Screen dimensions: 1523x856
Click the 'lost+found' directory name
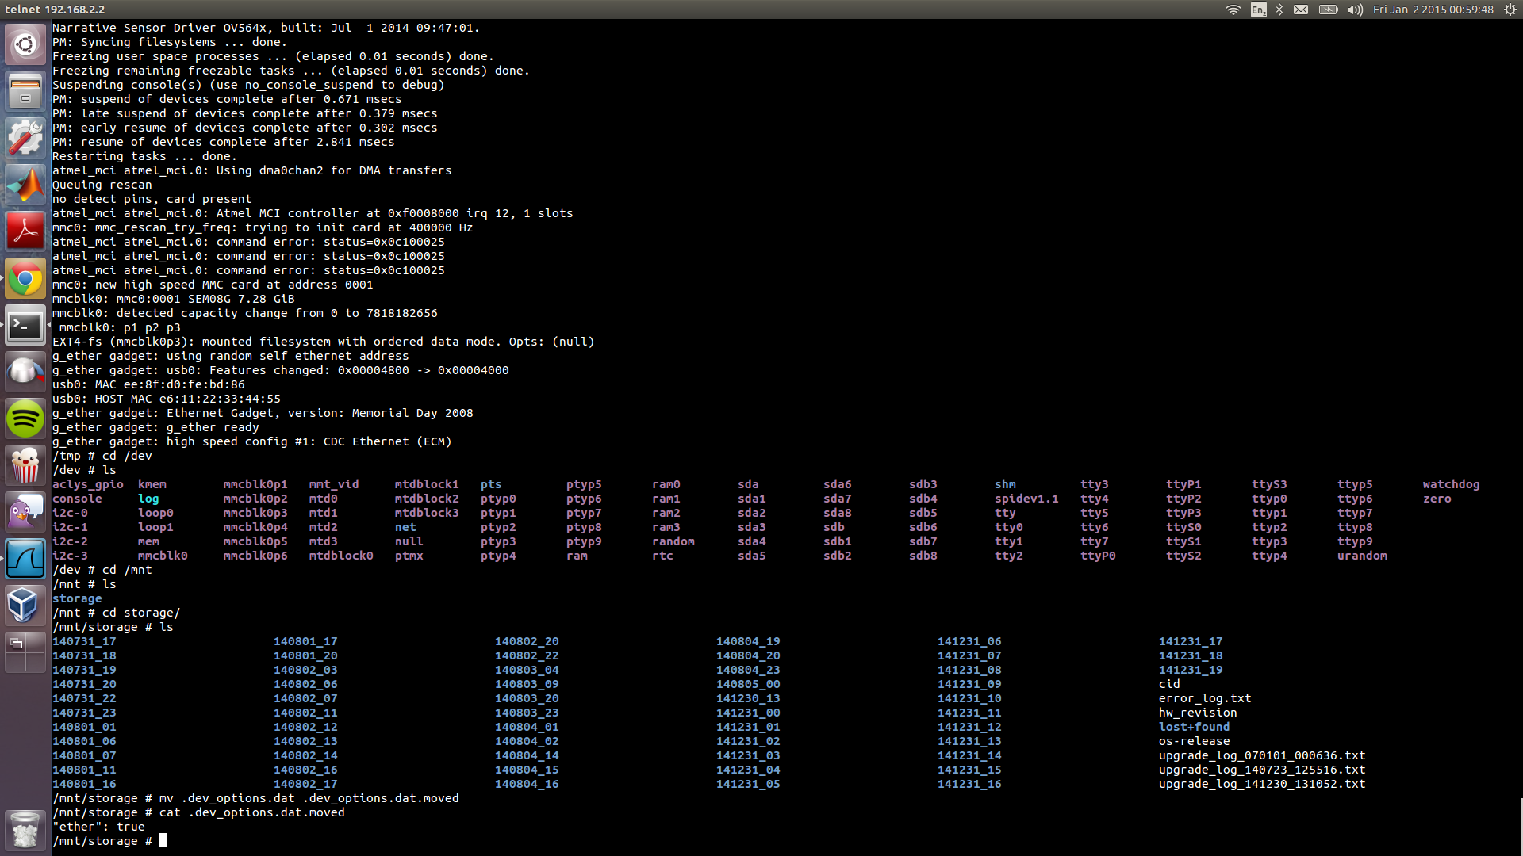(1194, 727)
